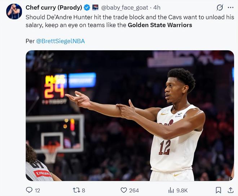Screen dimensions: 238x196
Task: Click the 4h post timestamp
Action: 157,8
